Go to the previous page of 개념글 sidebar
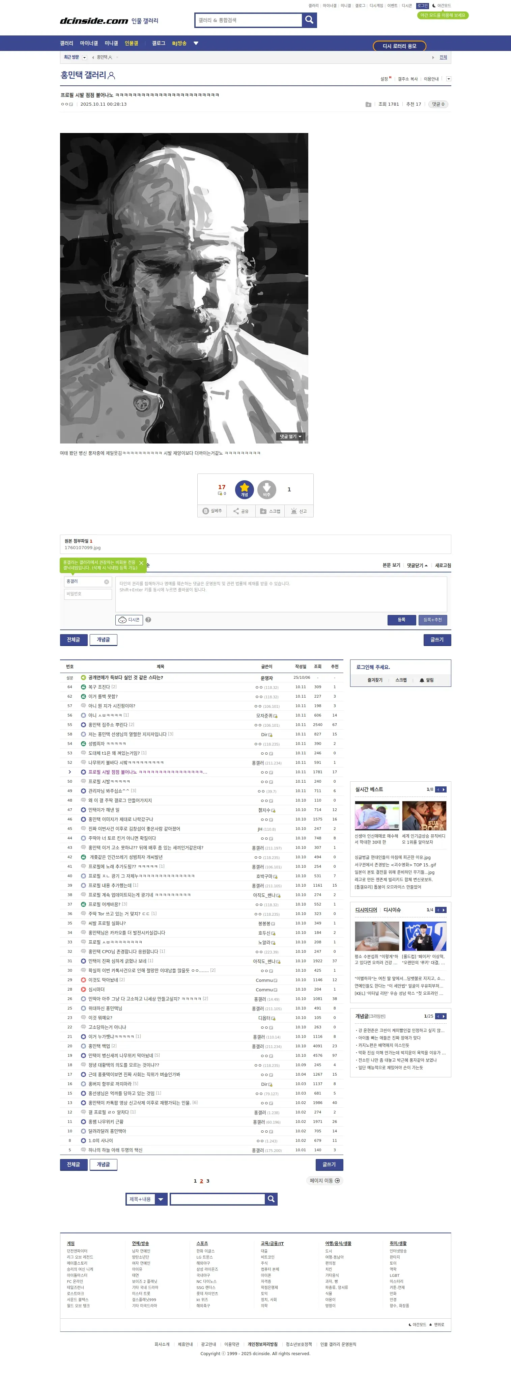 pyautogui.click(x=438, y=1017)
